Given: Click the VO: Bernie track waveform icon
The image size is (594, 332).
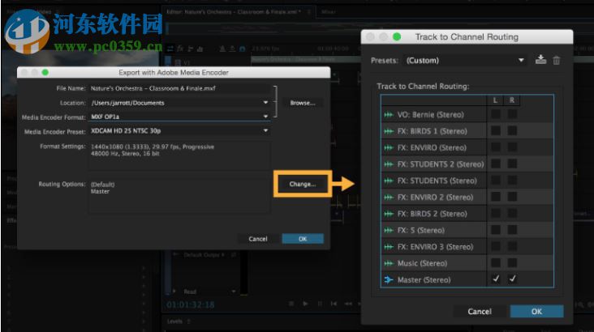Looking at the screenshot, I should 389,114.
